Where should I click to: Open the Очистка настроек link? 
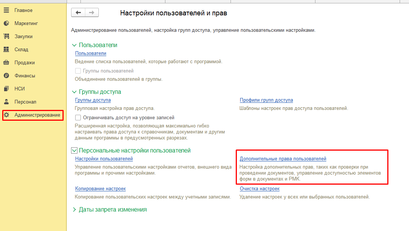pos(259,189)
